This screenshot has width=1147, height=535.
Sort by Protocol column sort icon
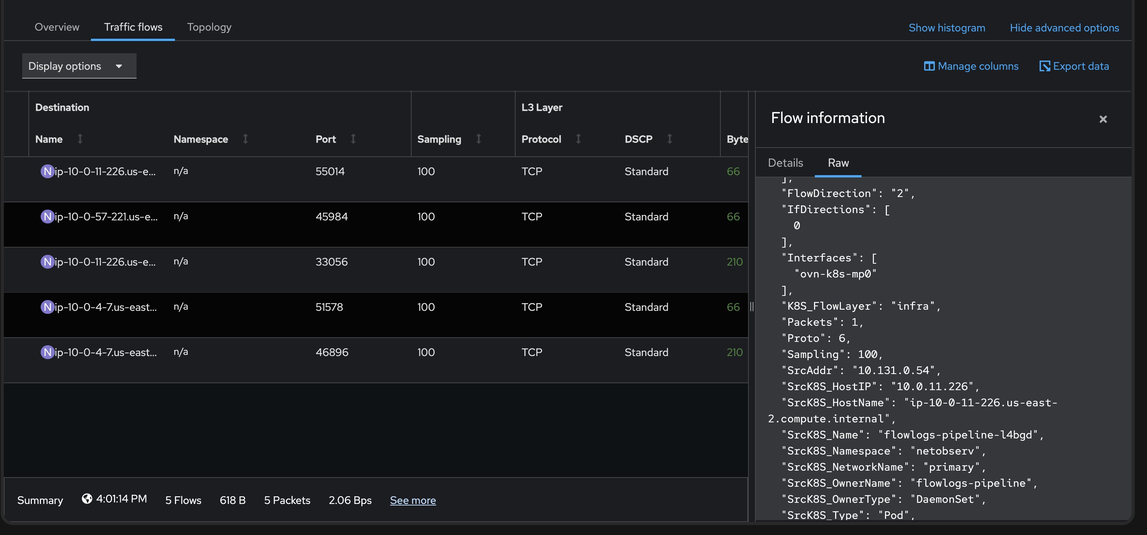pos(578,139)
